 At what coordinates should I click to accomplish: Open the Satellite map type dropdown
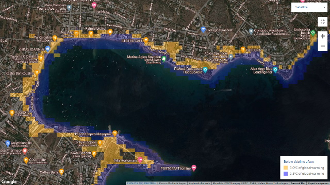point(309,7)
